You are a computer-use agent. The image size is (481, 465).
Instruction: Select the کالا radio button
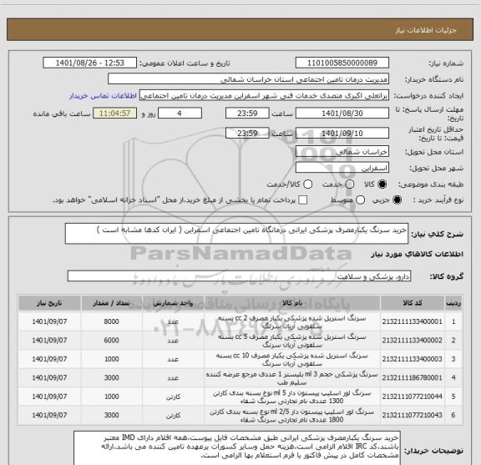pos(382,184)
